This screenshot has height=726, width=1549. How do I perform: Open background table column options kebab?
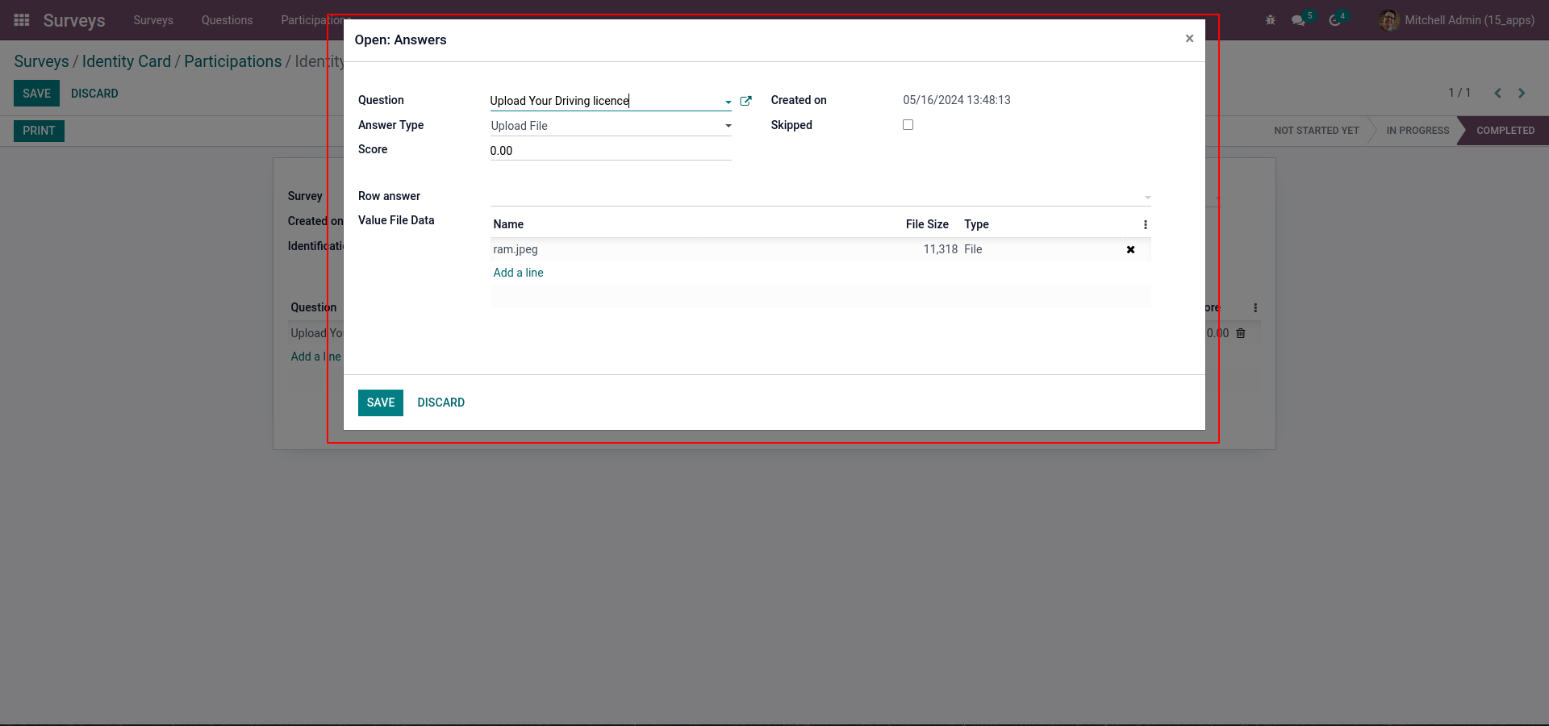1255,308
